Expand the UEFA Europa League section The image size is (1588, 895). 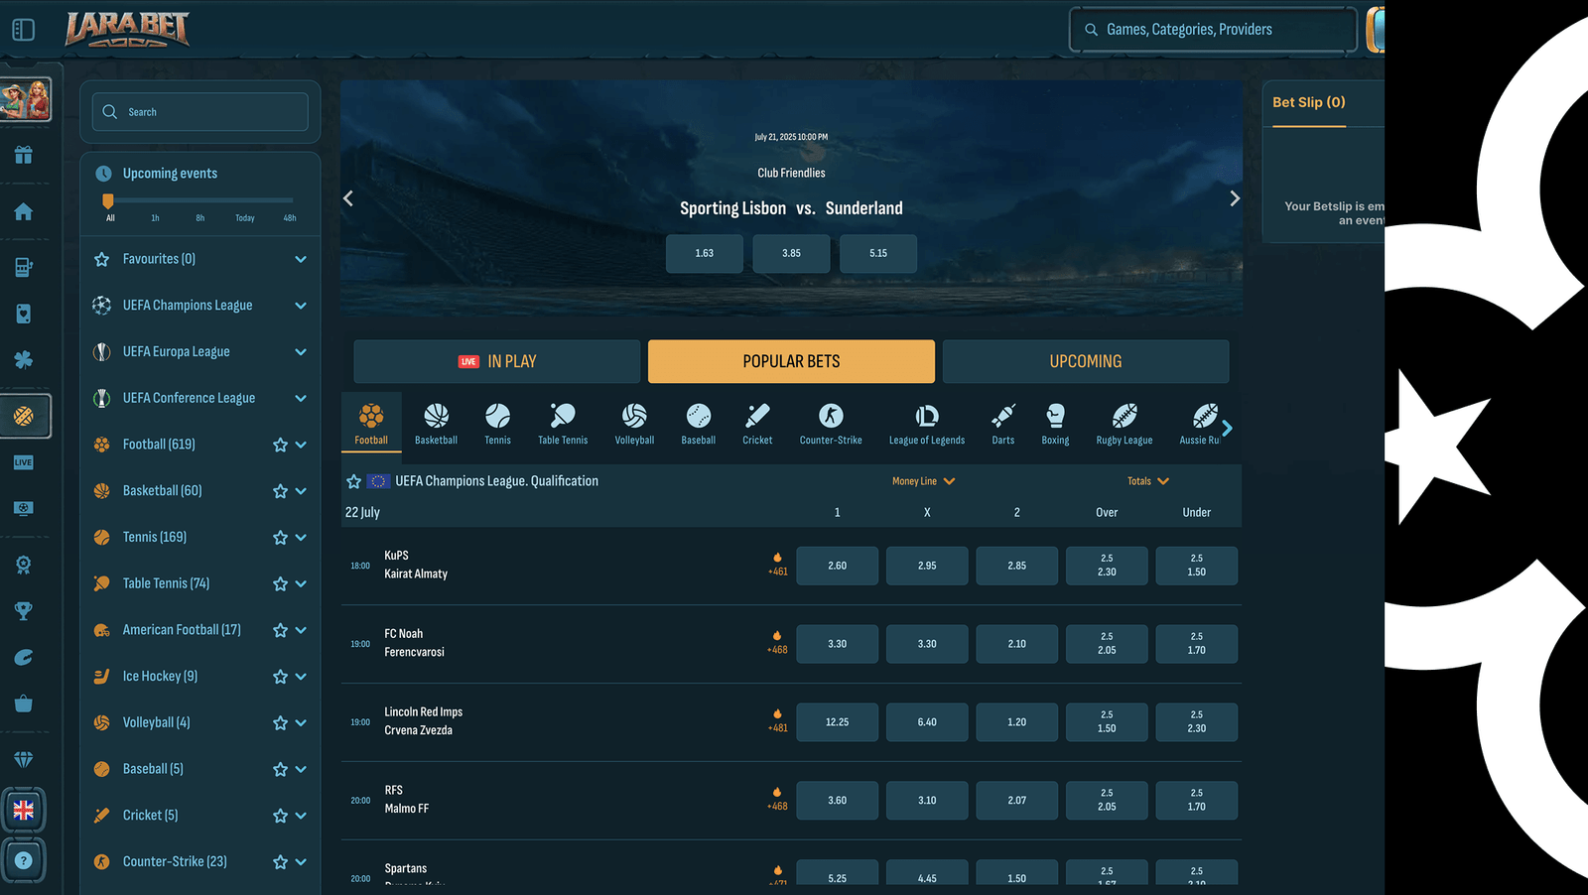tap(301, 352)
